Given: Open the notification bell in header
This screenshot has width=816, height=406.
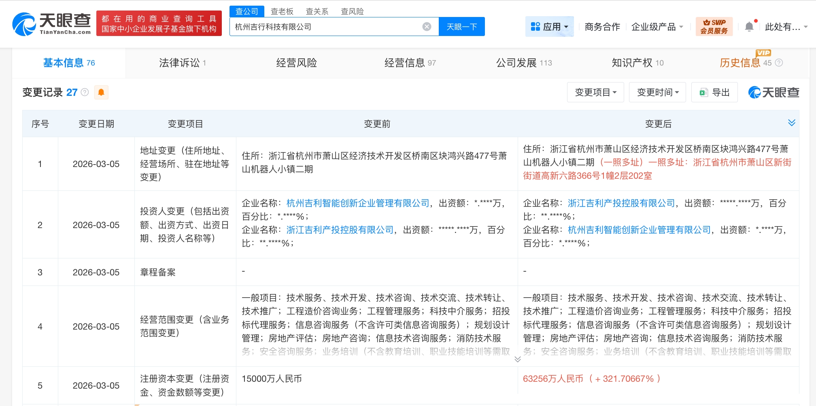Looking at the screenshot, I should pyautogui.click(x=749, y=27).
